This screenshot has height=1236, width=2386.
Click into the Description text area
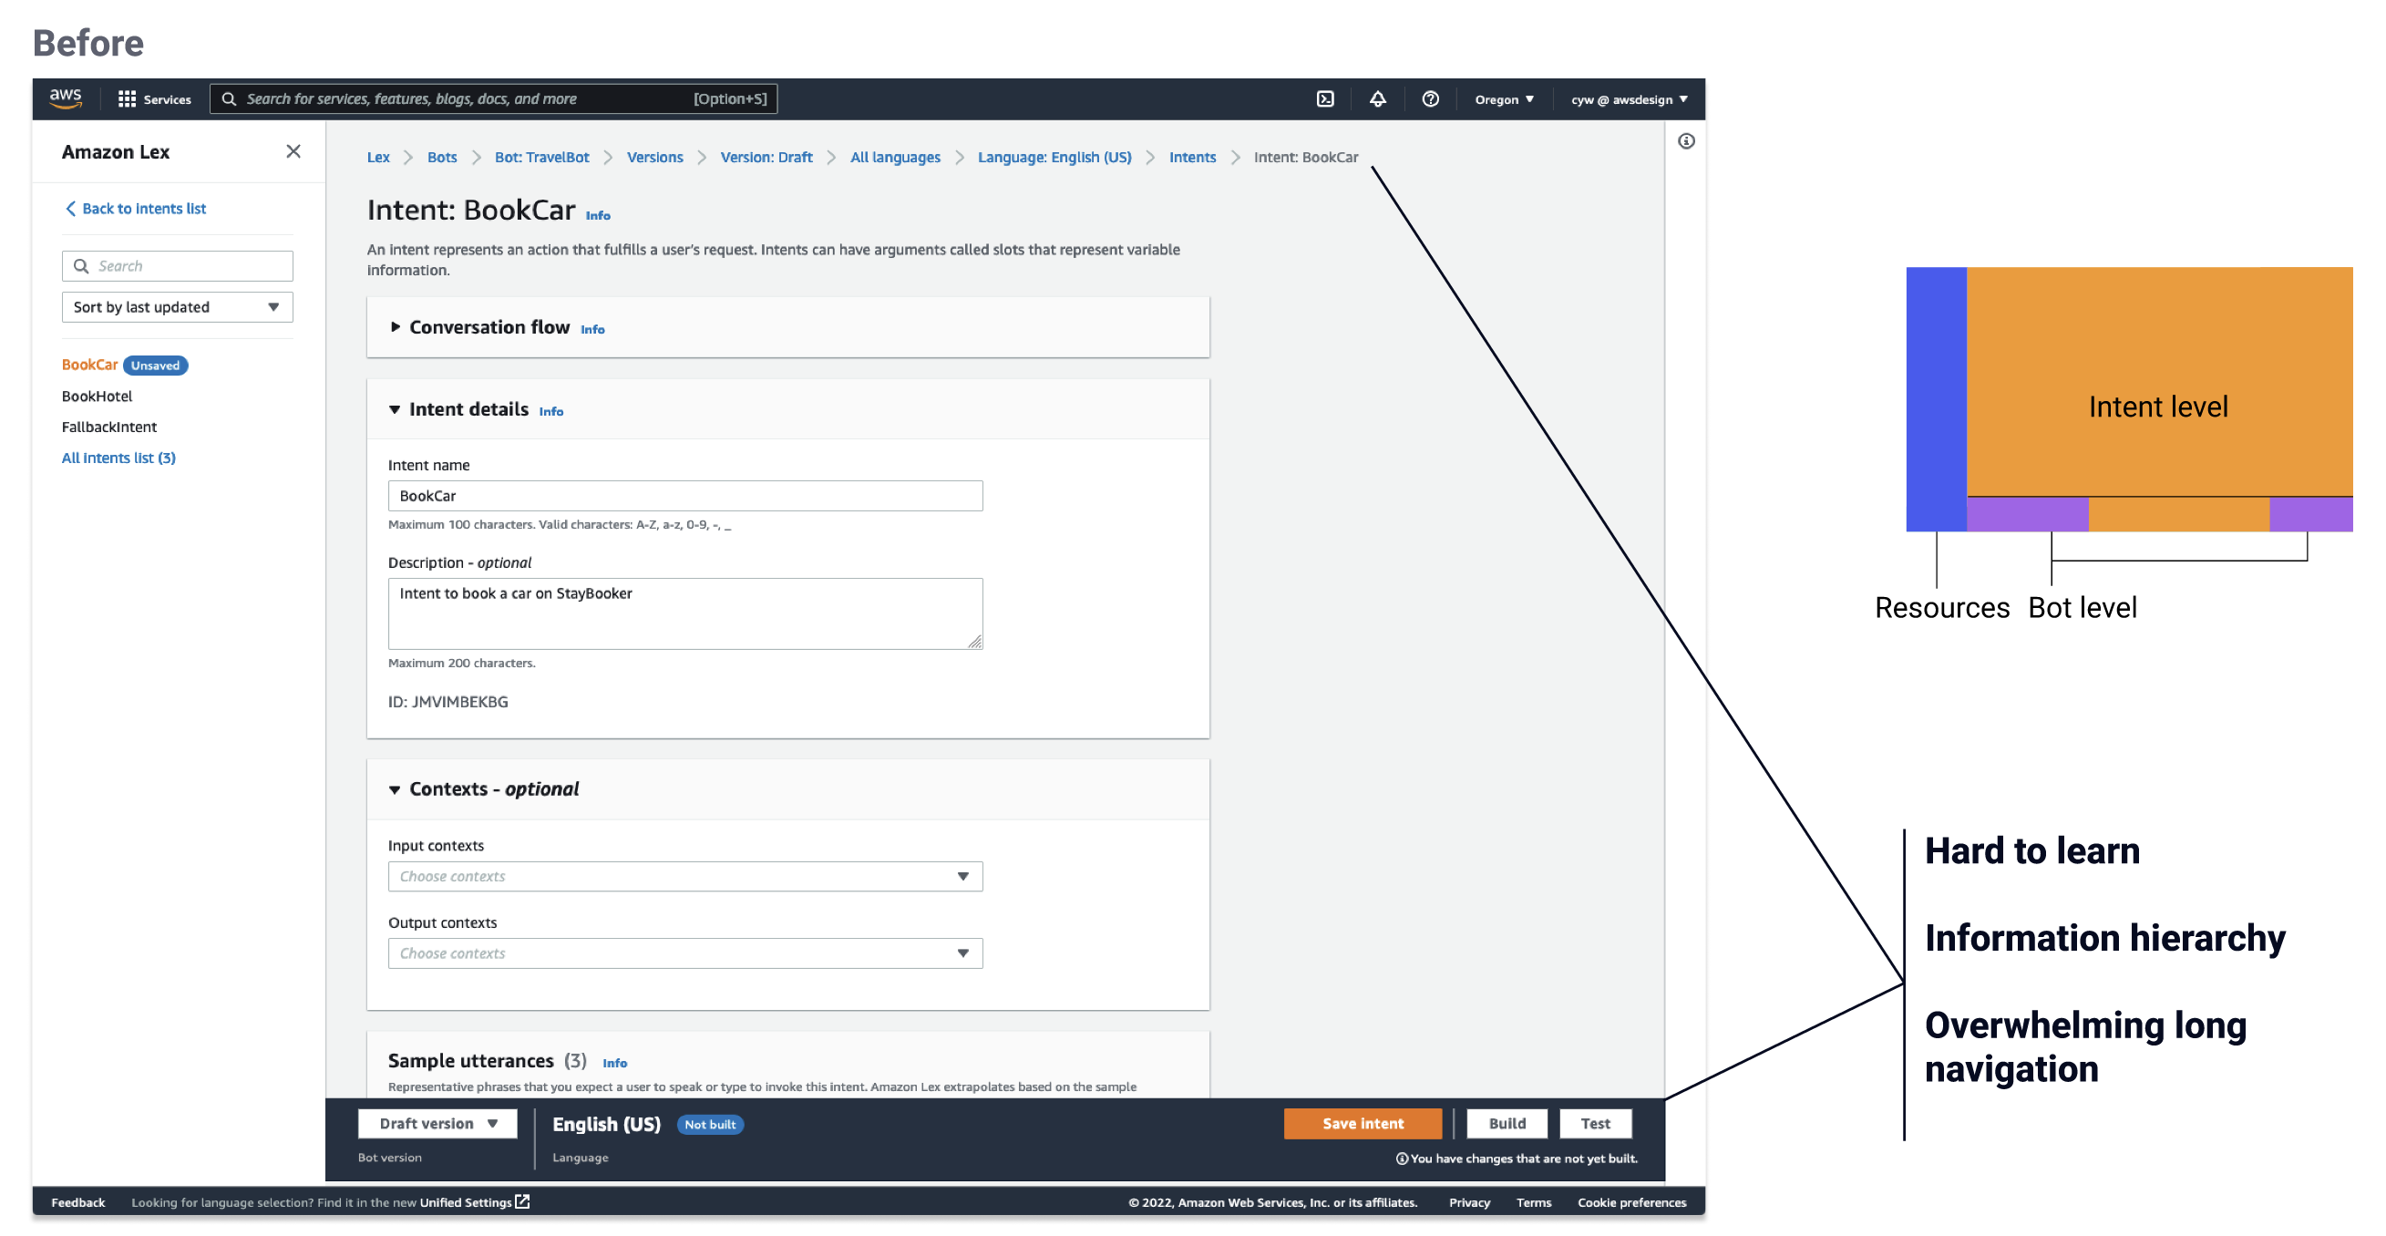point(684,613)
